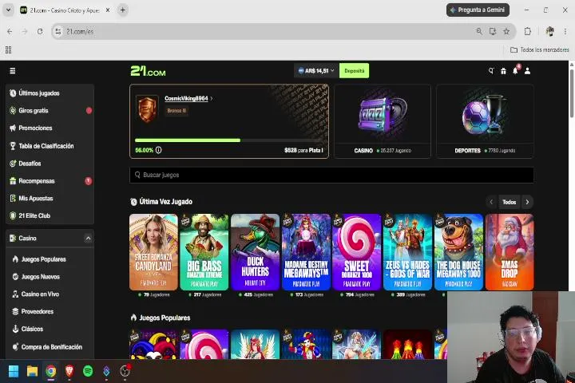Show previous Última Vez Jugado games
Screen dimensions: 575x383
[491, 202]
